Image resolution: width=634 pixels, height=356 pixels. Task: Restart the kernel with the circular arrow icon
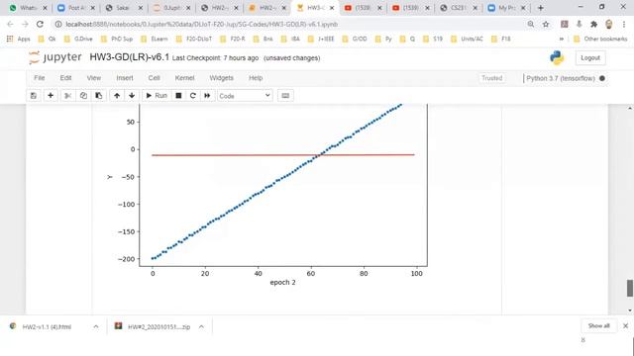(193, 96)
